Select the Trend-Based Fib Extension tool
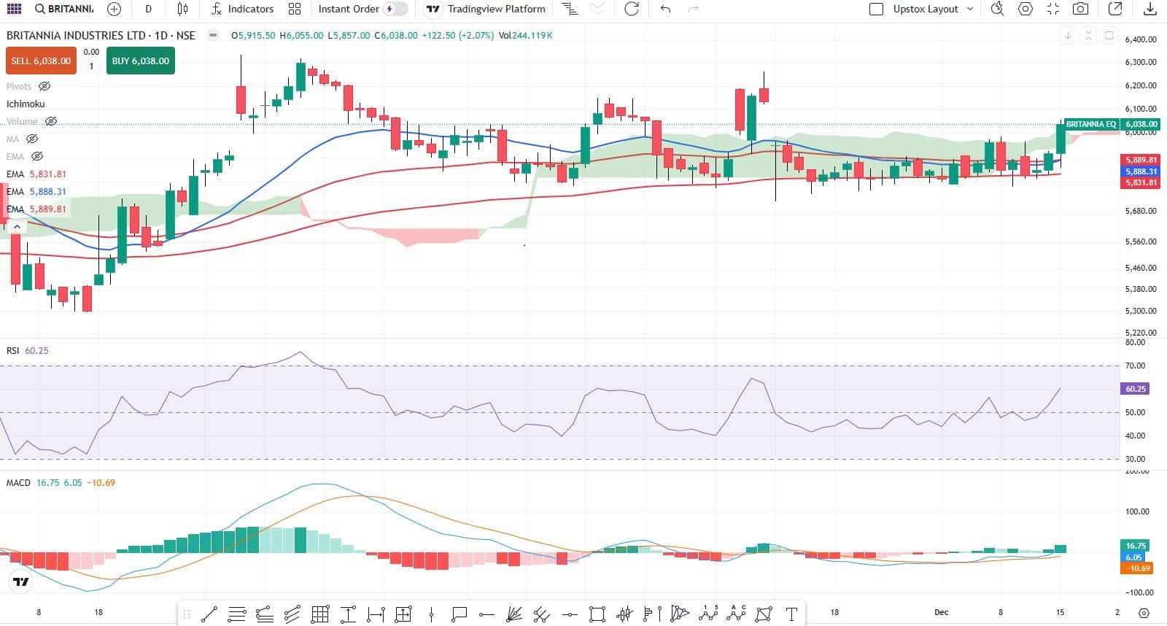1167x626 pixels. point(265,614)
